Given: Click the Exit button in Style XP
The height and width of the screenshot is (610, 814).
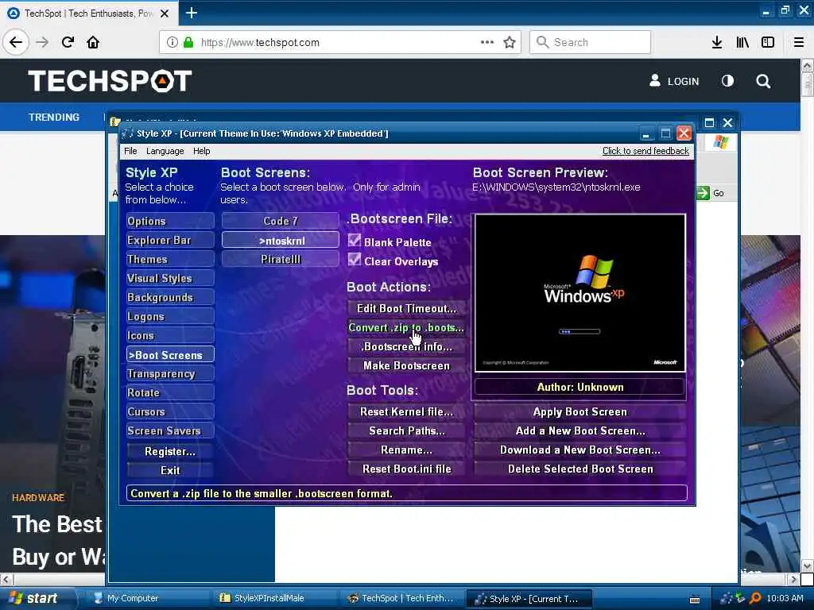Looking at the screenshot, I should (x=170, y=470).
